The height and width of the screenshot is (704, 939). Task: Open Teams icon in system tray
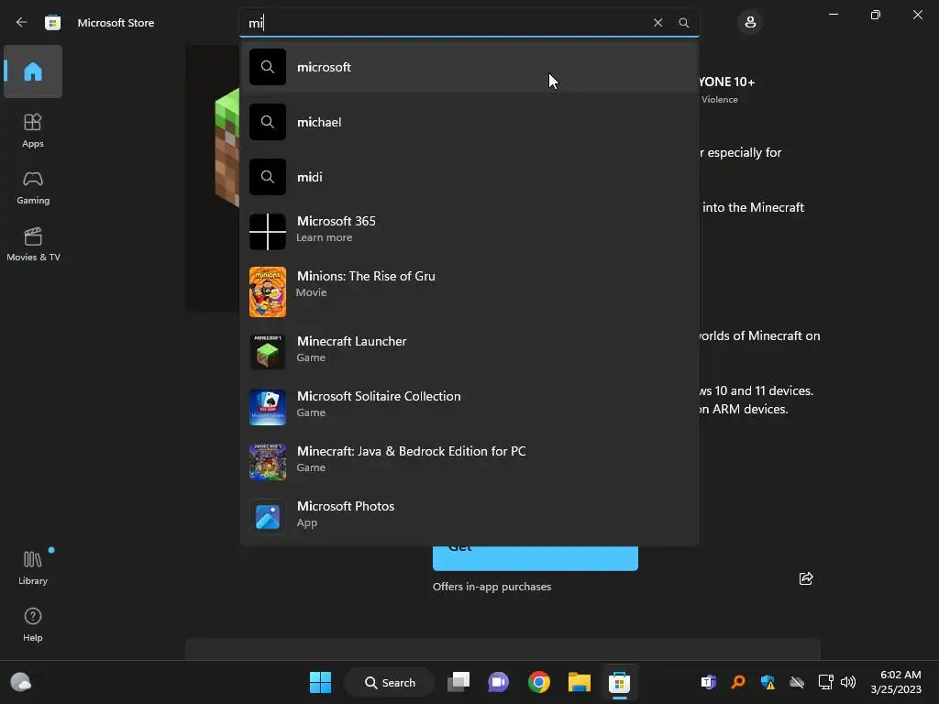pos(708,682)
